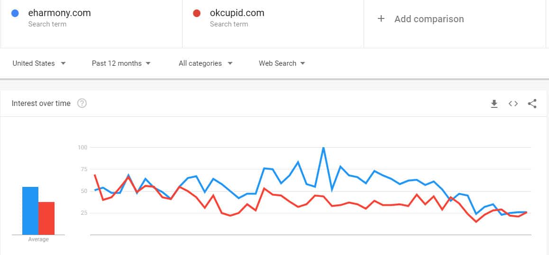The height and width of the screenshot is (255, 549).
Task: Click the Interest over time heading
Action: point(41,104)
